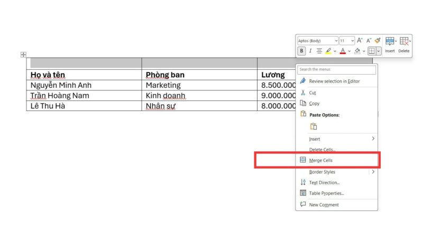Click the Delete table icon
The image size is (423, 238).
click(404, 41)
